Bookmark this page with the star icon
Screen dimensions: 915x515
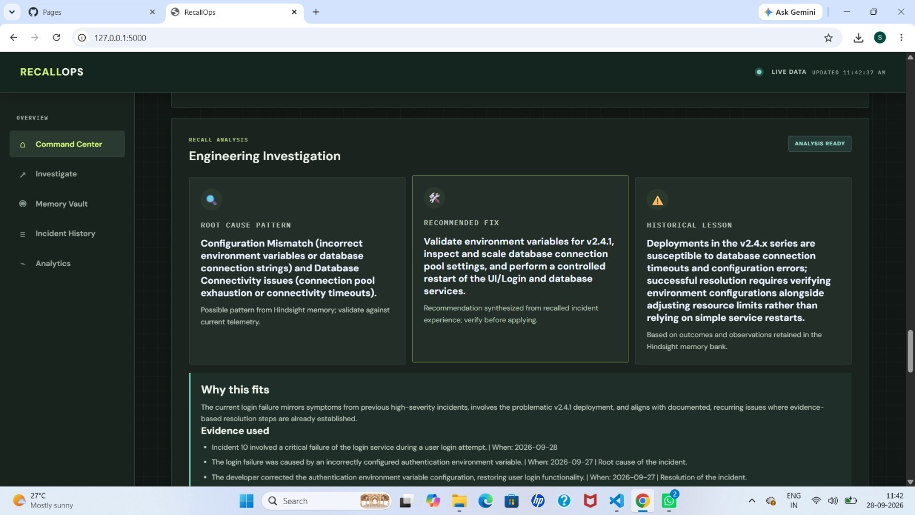(x=828, y=38)
